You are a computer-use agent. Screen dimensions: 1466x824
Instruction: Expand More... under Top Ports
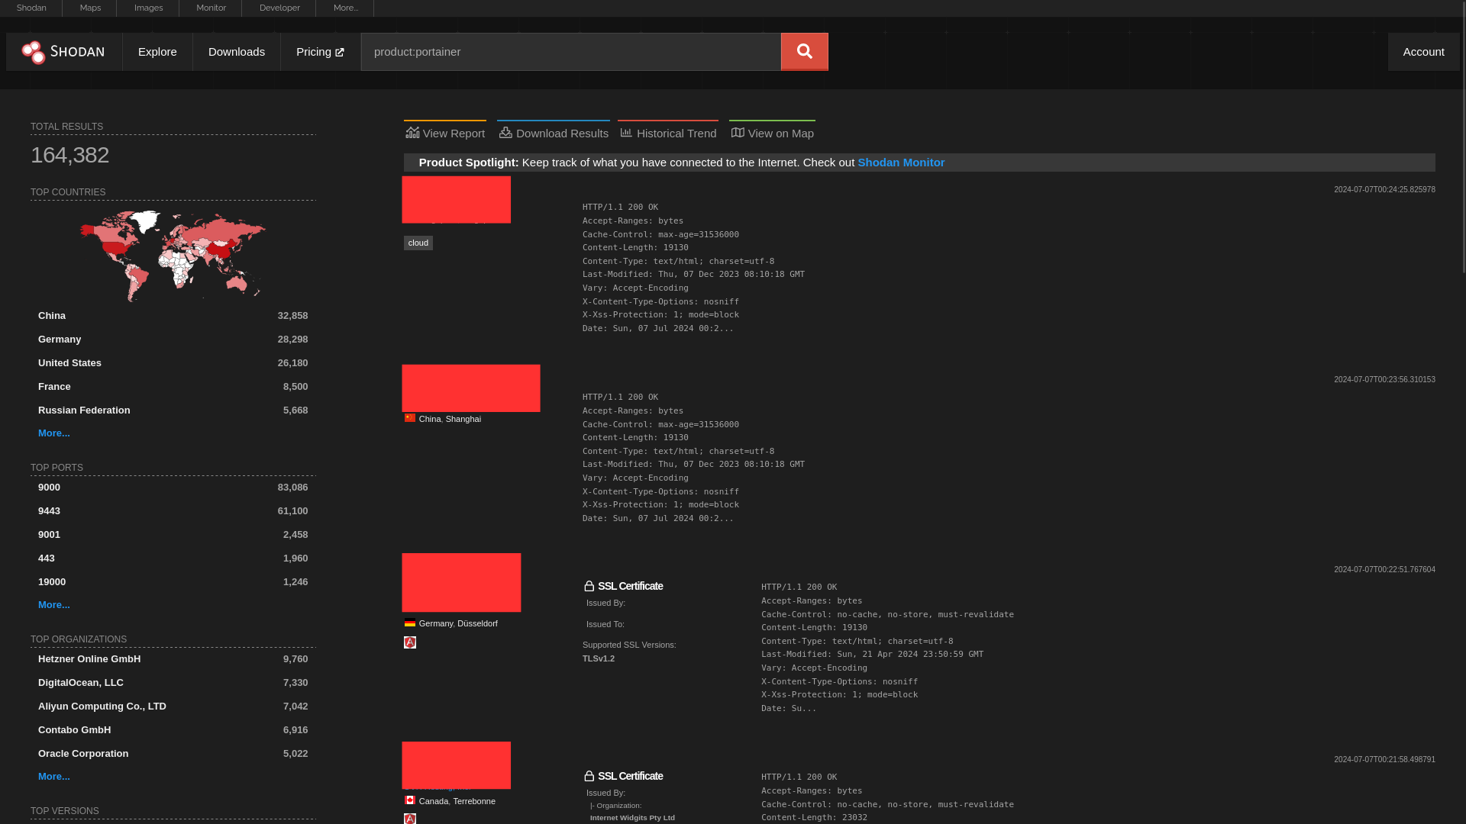click(54, 604)
